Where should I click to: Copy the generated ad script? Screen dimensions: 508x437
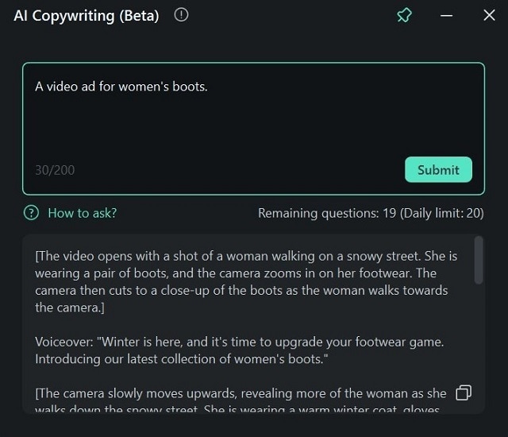(x=464, y=393)
